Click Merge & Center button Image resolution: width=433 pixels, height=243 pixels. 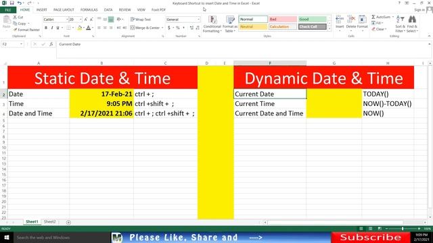(x=145, y=28)
